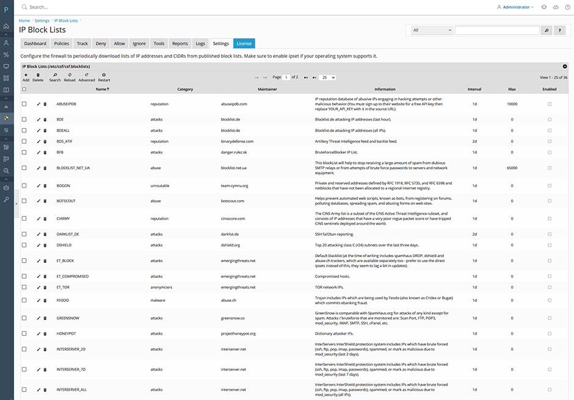The width and height of the screenshot is (574, 400).
Task: Open the rows-per-page dropdown showing 25
Action: click(328, 77)
